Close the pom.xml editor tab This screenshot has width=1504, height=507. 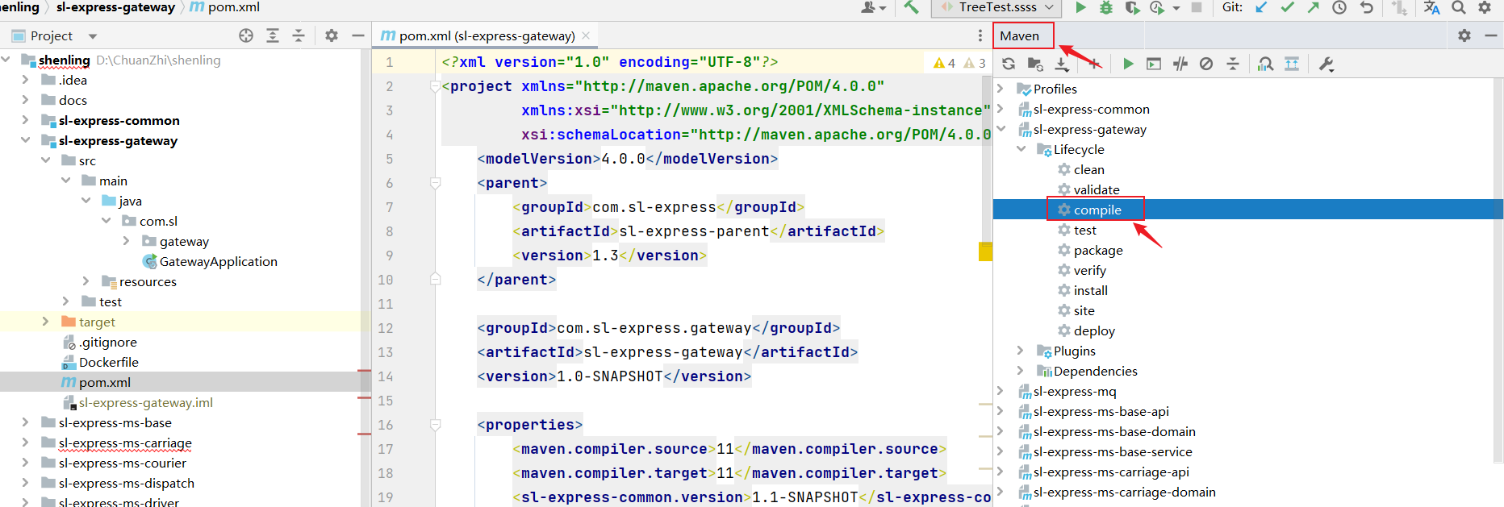tap(586, 35)
